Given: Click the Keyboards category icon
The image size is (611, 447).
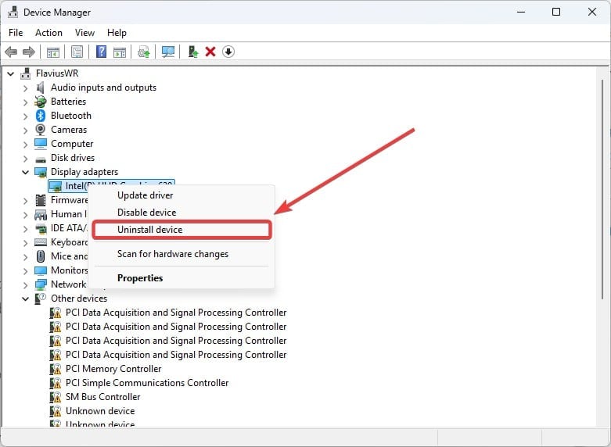Looking at the screenshot, I should coord(41,242).
